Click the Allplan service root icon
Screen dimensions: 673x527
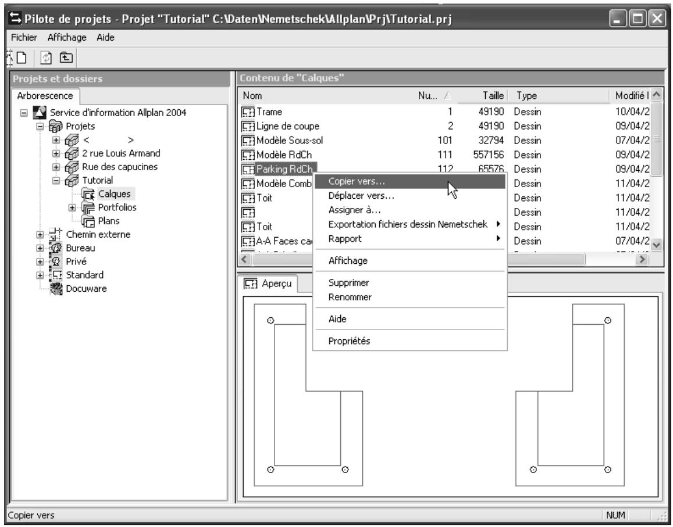[40, 112]
